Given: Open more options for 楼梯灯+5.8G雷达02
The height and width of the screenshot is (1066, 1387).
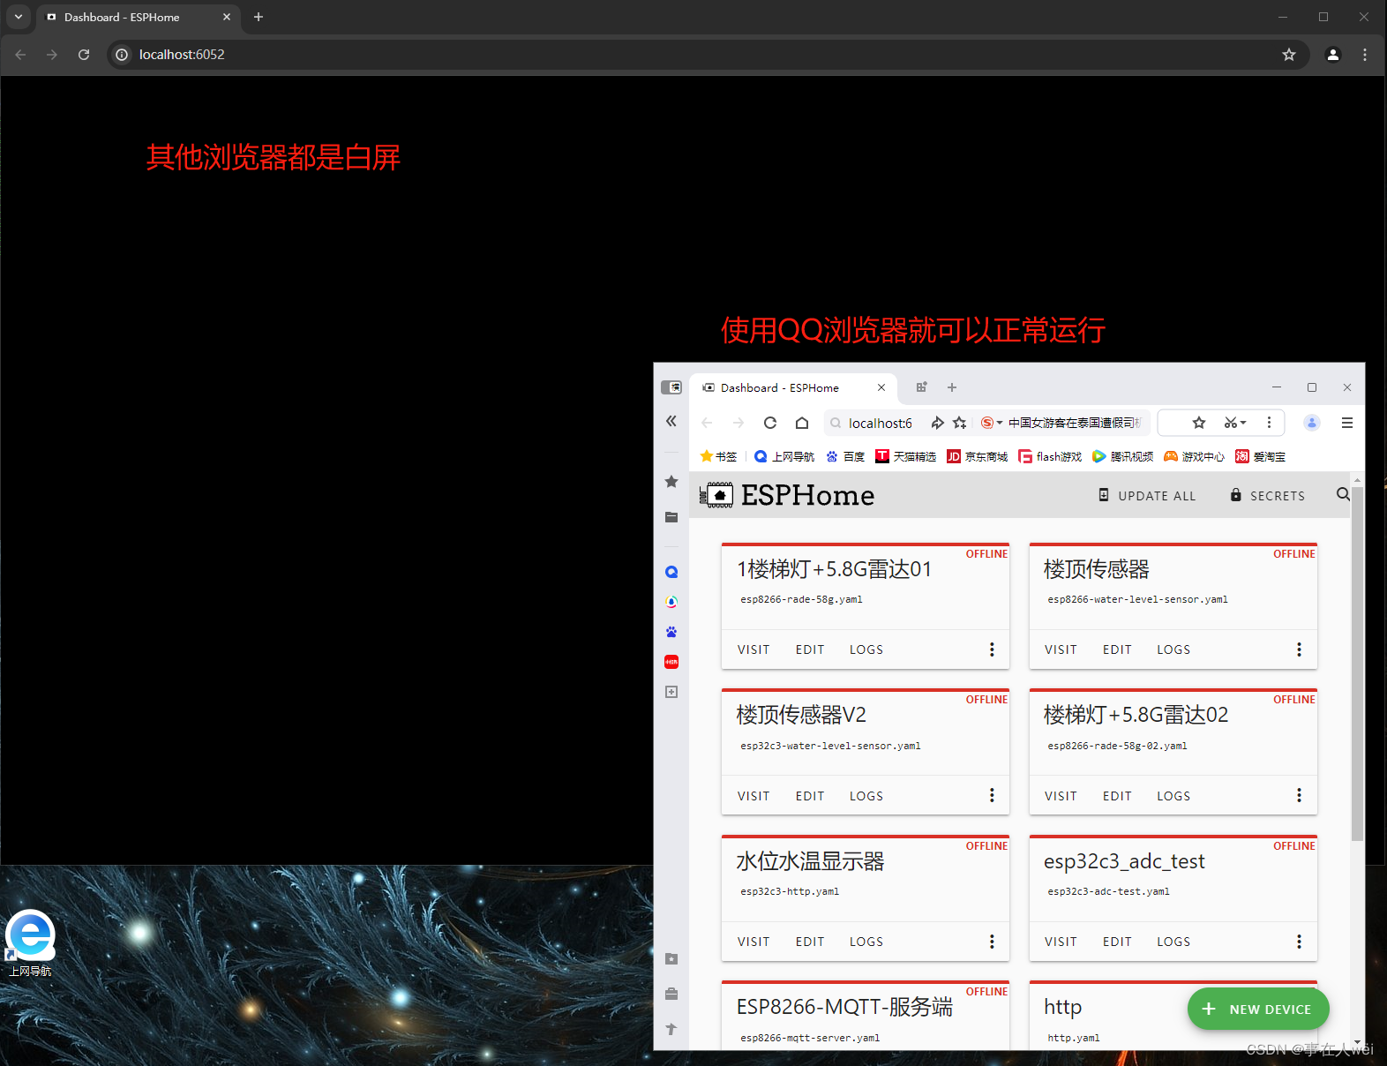Looking at the screenshot, I should [1299, 795].
